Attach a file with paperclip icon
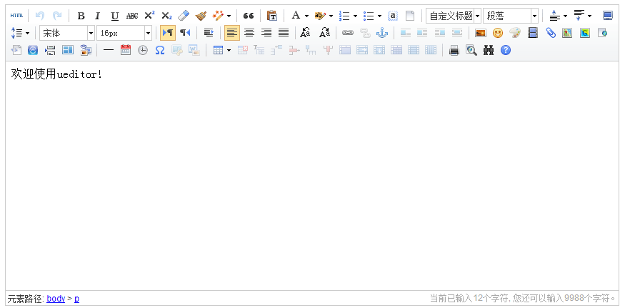The height and width of the screenshot is (308, 625). [x=550, y=33]
